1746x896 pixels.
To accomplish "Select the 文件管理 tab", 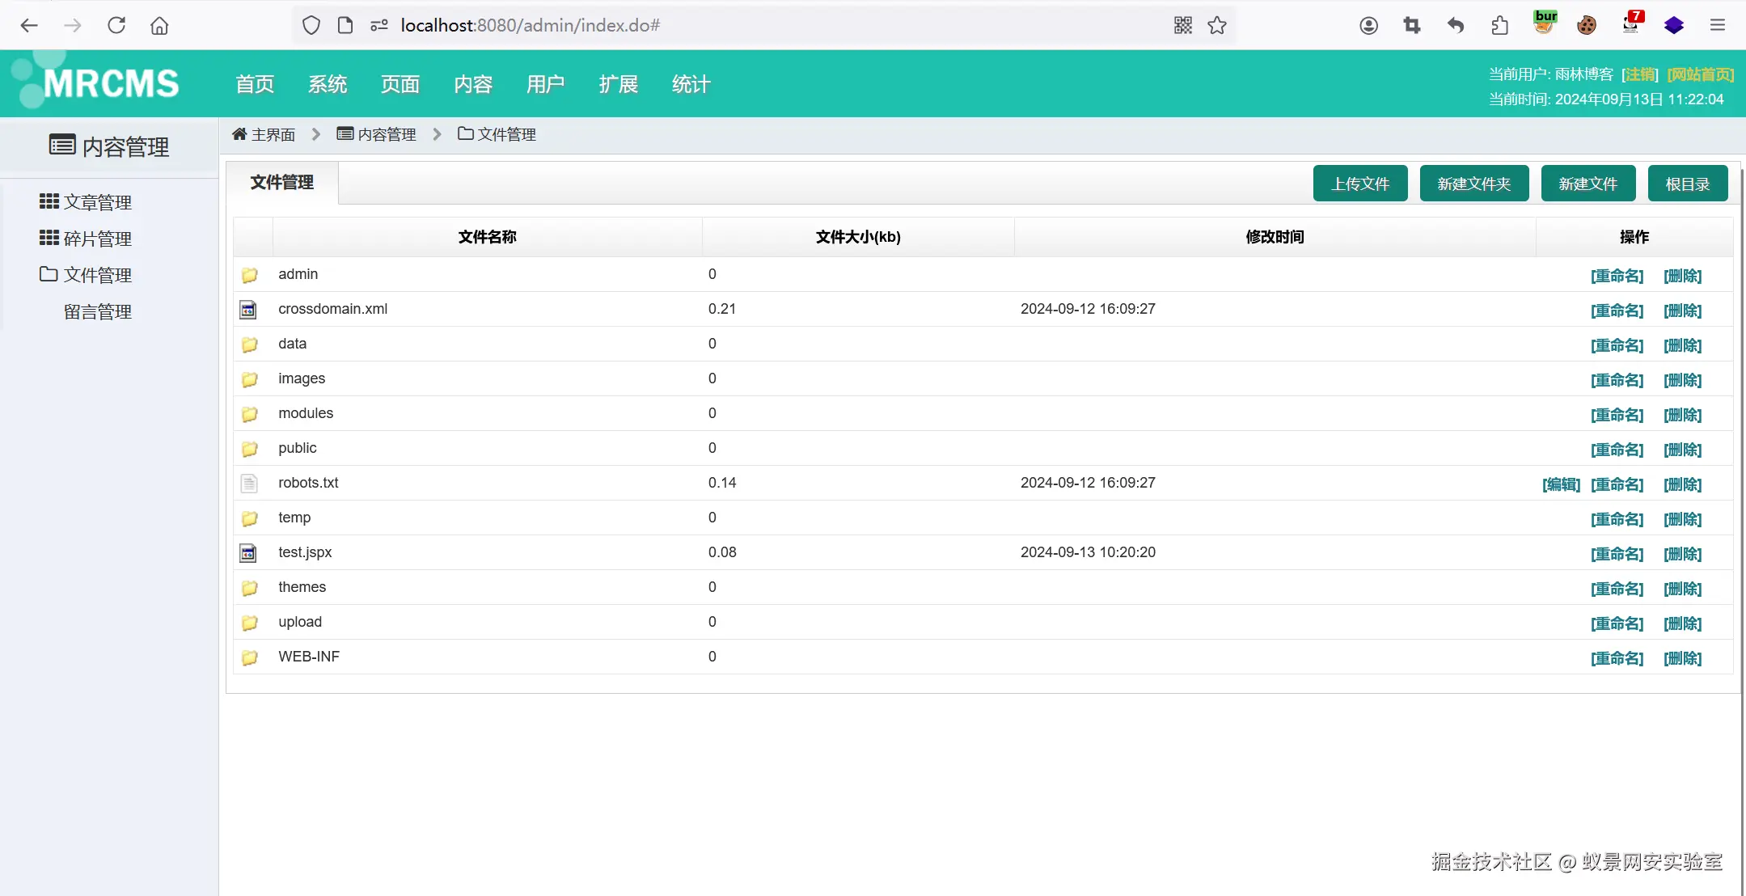I will [x=281, y=183].
